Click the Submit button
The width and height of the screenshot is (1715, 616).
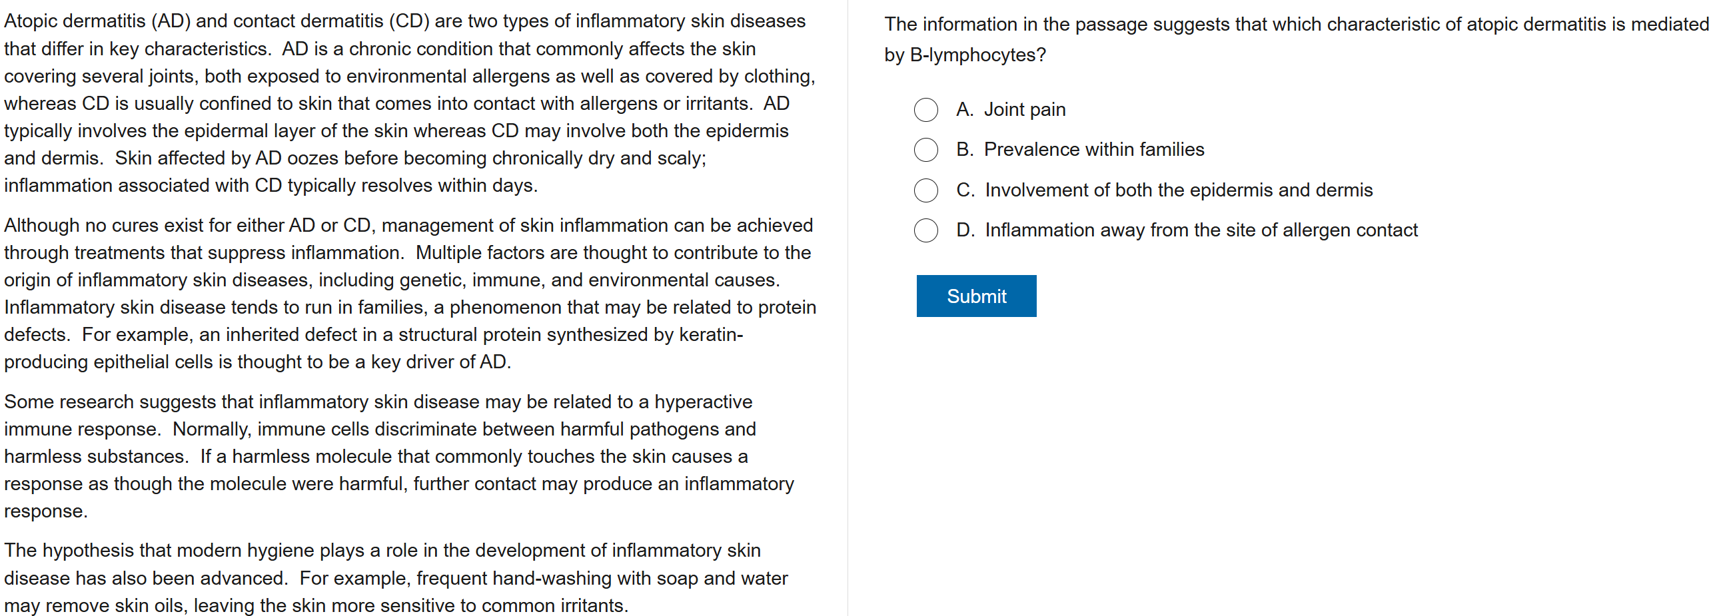(975, 296)
